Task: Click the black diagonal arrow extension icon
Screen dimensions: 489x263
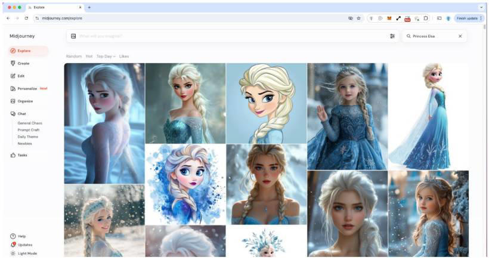Action: click(x=398, y=18)
